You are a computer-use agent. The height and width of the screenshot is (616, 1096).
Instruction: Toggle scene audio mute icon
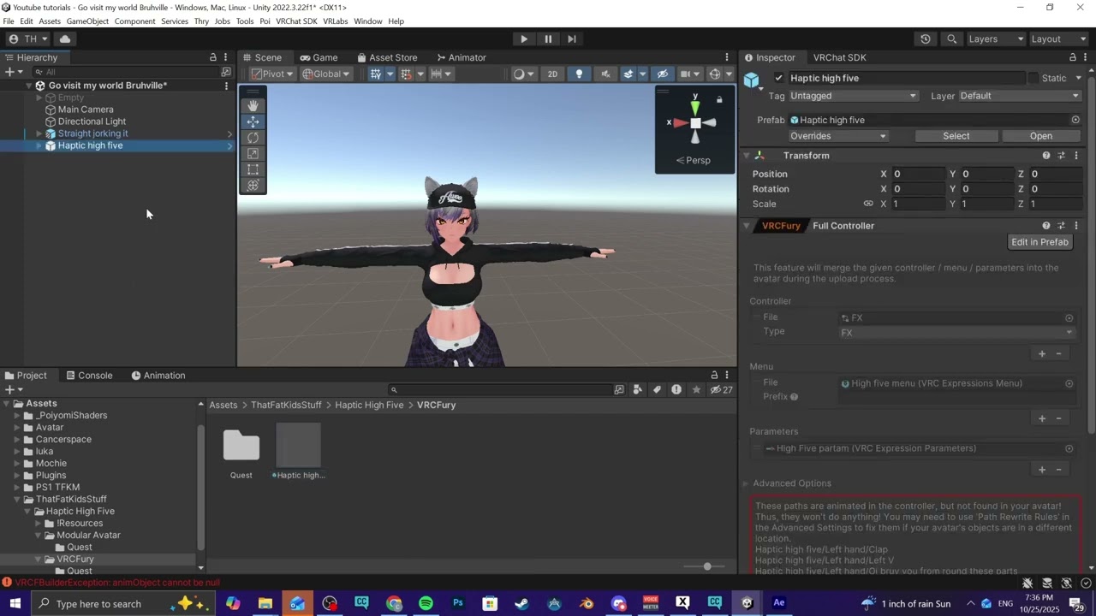605,74
